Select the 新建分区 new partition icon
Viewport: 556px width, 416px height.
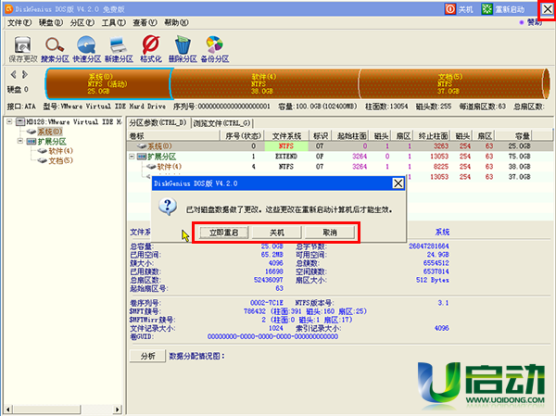119,49
